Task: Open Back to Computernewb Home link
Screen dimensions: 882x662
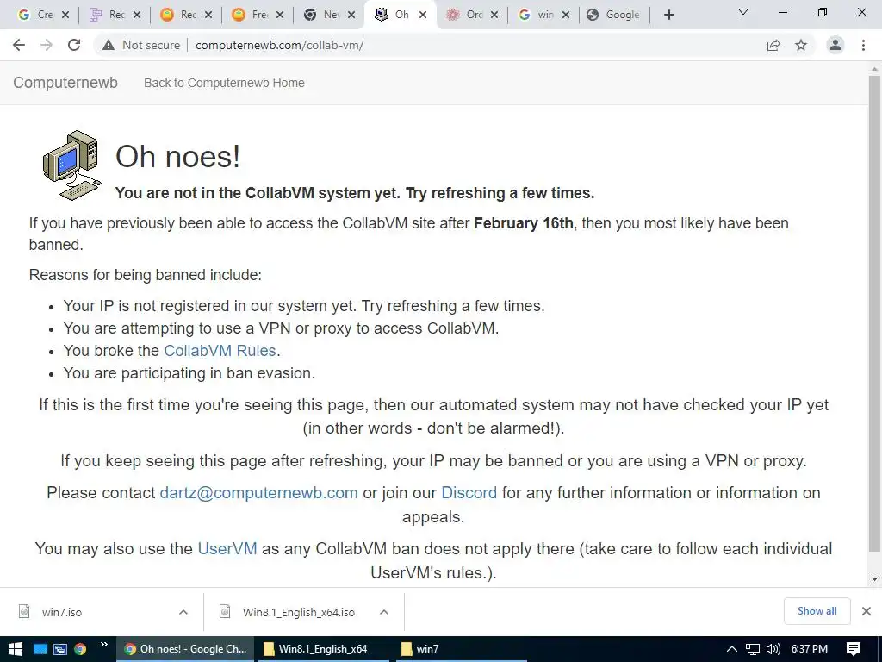Action: [x=224, y=83]
